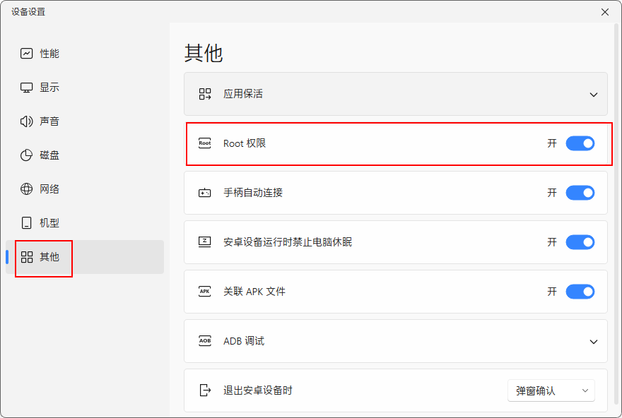
Task: Toggle 安卓设备运行时禁止电脑休眠 switch
Action: [x=580, y=242]
